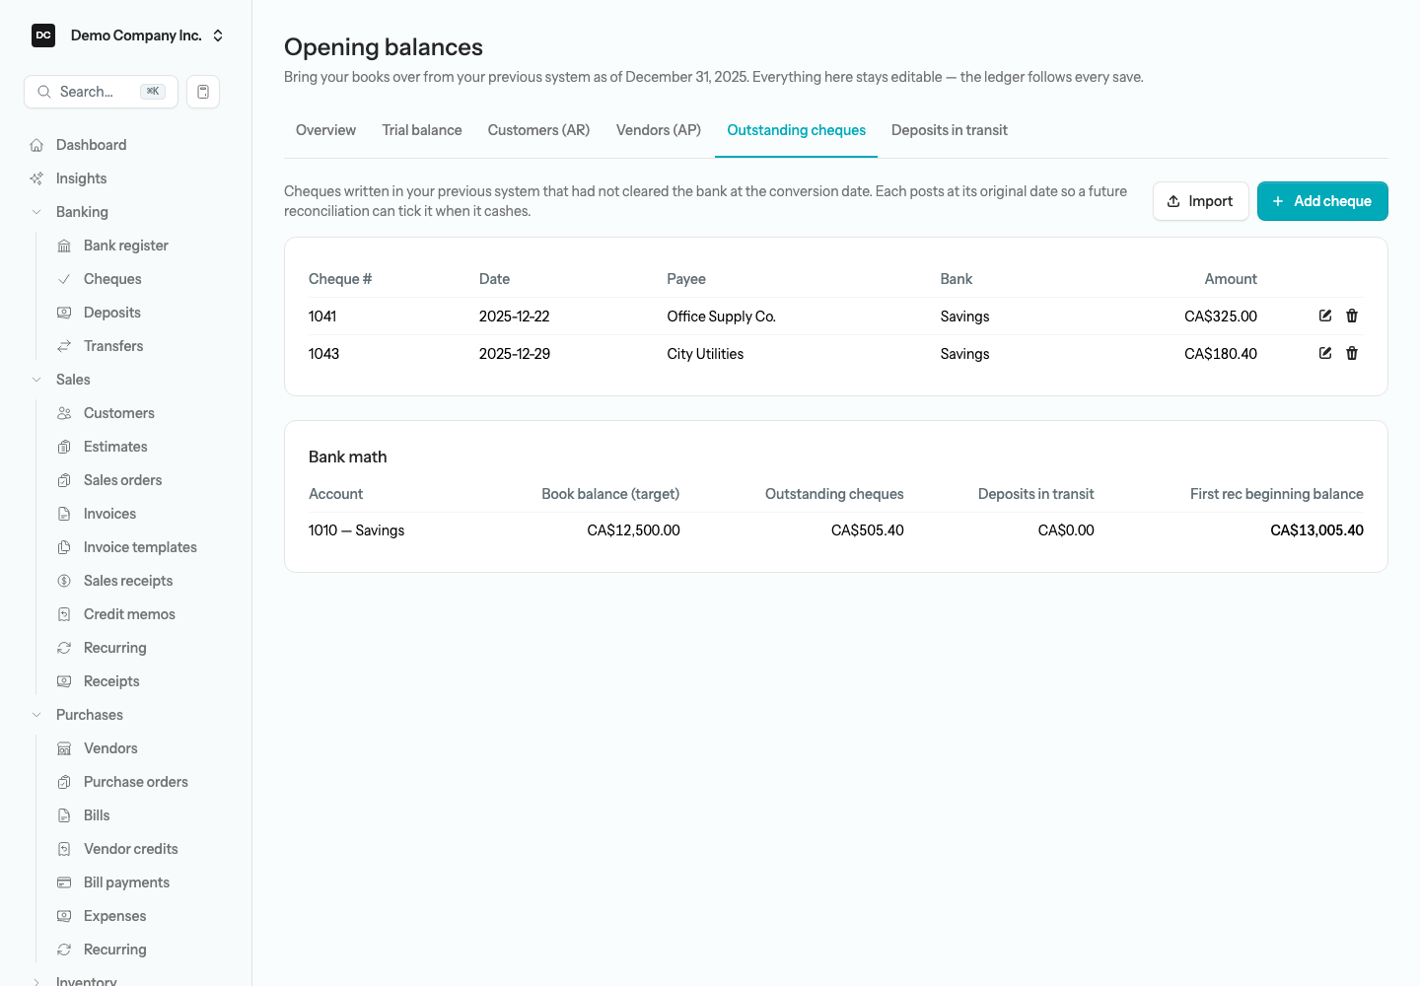
Task: Click the Transfers arrows icon
Action: pos(64,346)
